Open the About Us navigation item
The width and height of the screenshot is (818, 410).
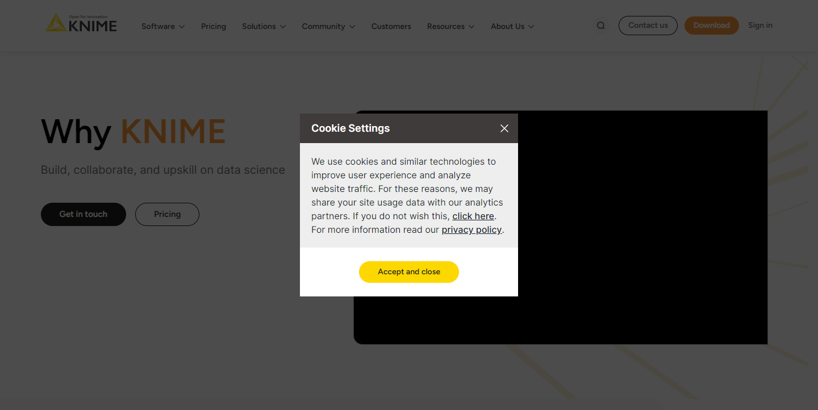pos(507,26)
